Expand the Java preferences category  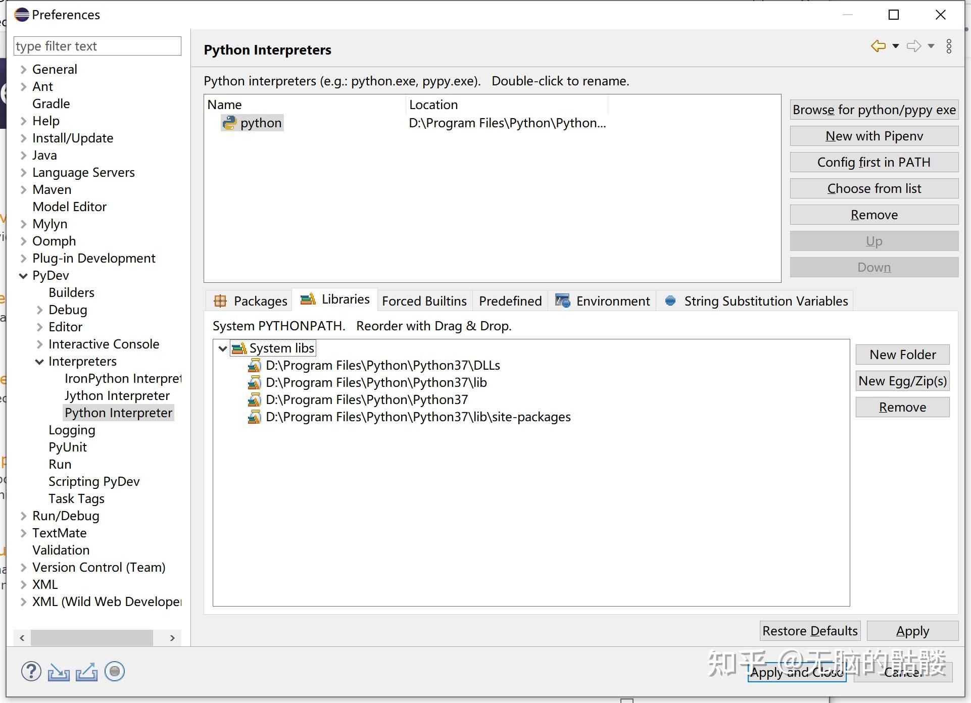click(x=23, y=156)
